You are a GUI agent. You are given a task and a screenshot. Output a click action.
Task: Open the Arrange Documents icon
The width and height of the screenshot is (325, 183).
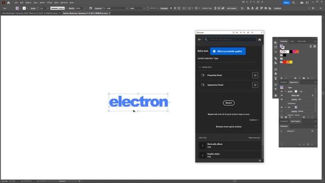tap(302, 3)
